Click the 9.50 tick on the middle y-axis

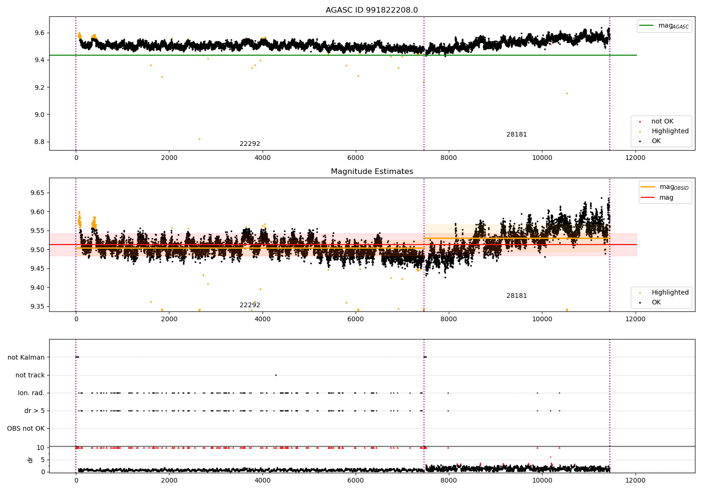pyautogui.click(x=37, y=250)
